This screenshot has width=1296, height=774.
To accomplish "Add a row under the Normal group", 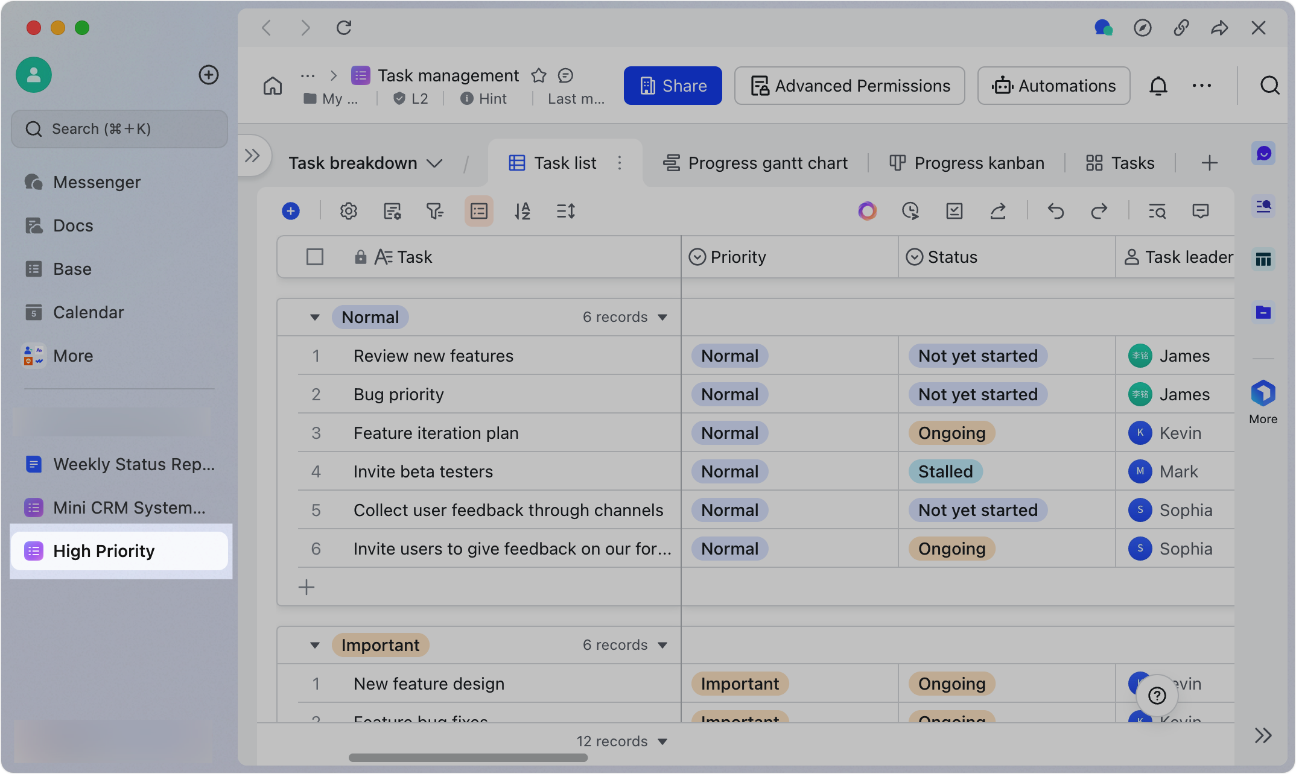I will point(307,587).
